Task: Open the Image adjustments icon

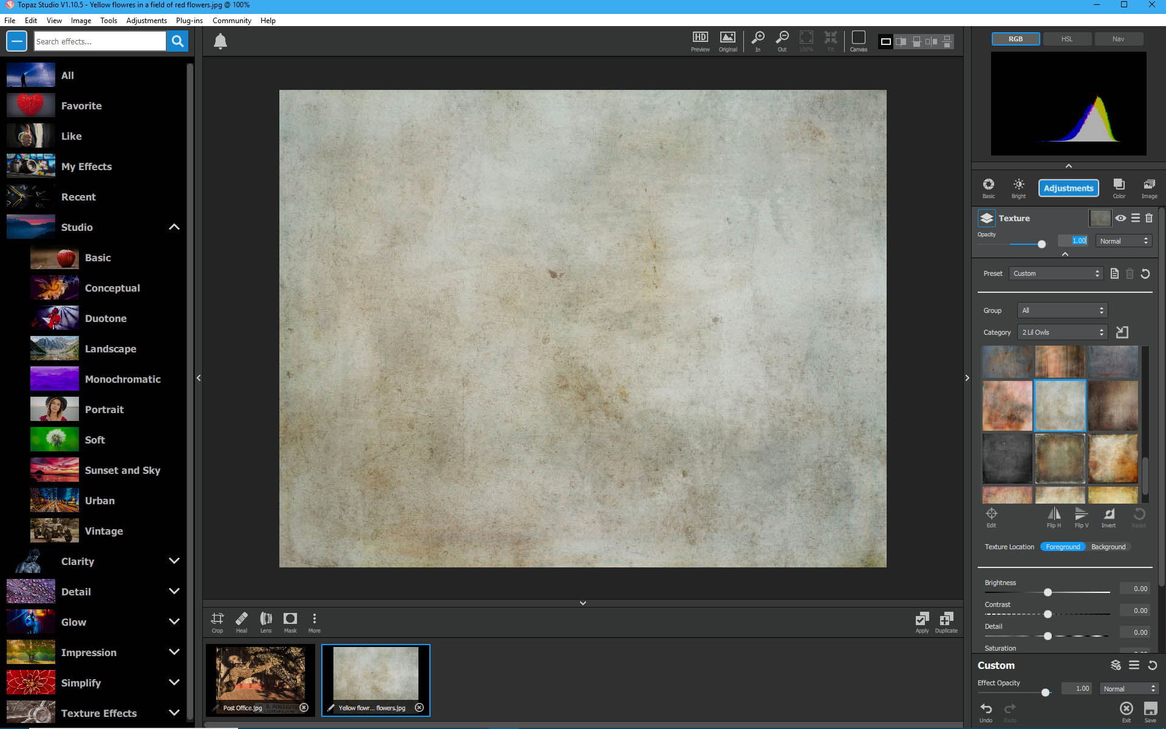Action: 1149,188
